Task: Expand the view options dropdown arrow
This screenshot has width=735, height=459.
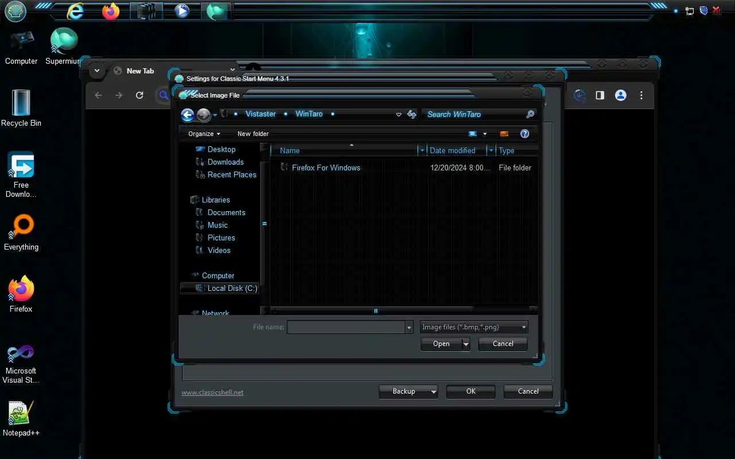Action: tap(485, 134)
